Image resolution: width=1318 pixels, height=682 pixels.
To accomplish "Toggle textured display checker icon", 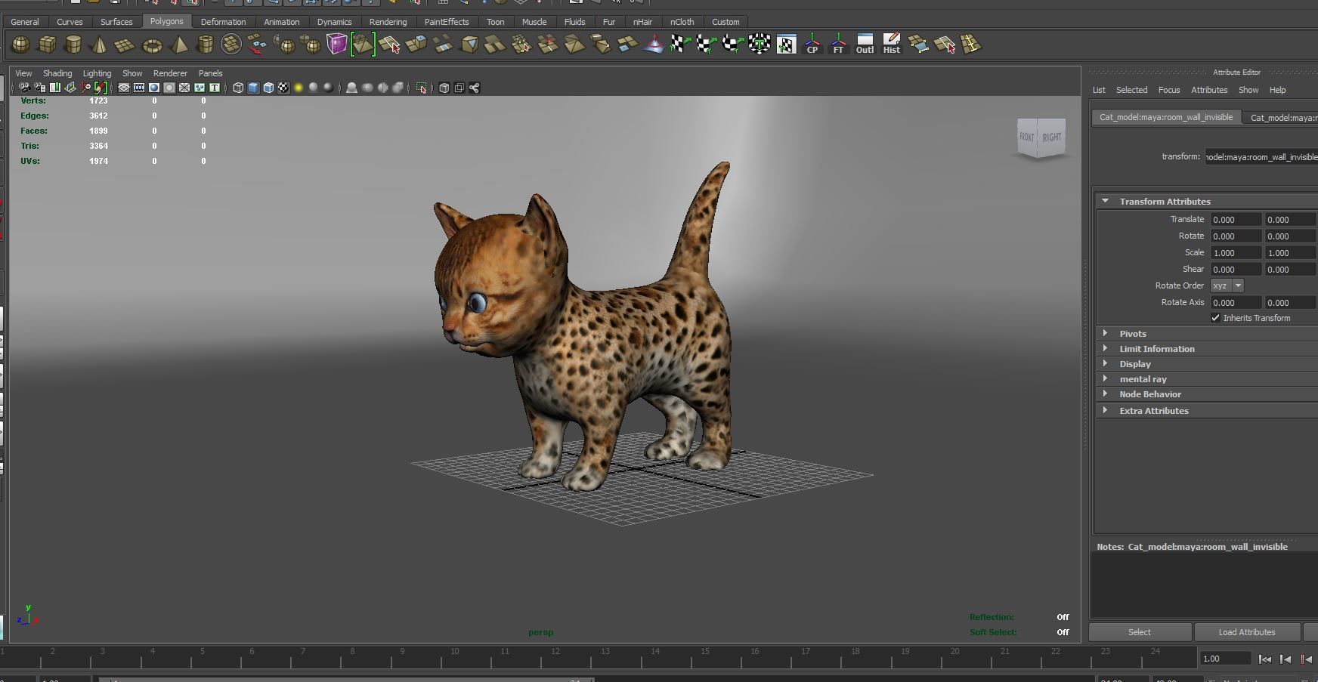I will [x=283, y=88].
